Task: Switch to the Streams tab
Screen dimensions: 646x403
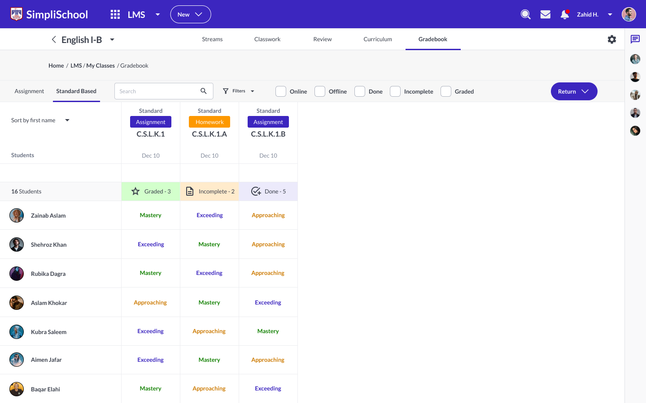Action: [212, 39]
